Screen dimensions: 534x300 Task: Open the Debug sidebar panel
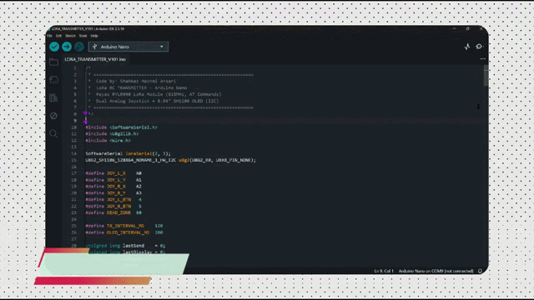pyautogui.click(x=53, y=116)
